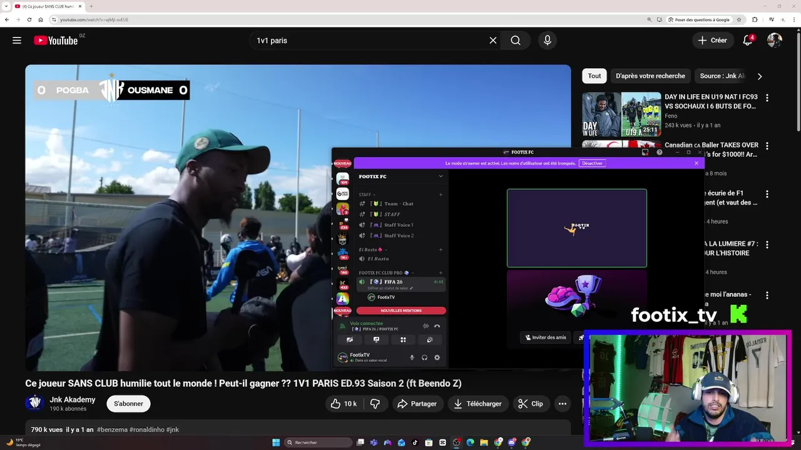
Task: Open Discord soundboard button
Action: pos(430,339)
